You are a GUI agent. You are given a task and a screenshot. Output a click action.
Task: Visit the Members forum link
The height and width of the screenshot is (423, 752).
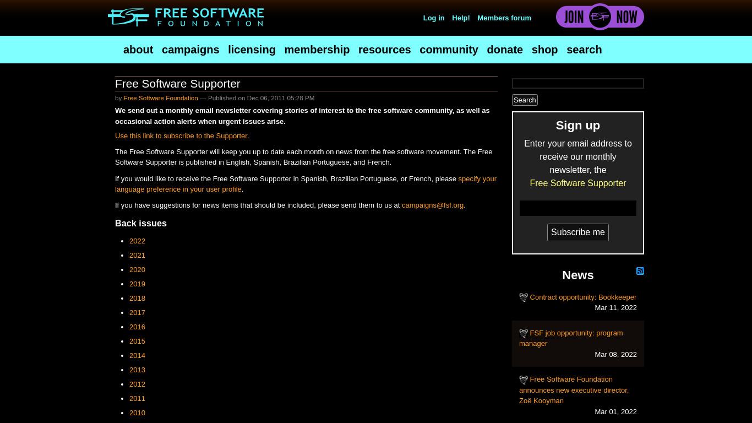[504, 18]
